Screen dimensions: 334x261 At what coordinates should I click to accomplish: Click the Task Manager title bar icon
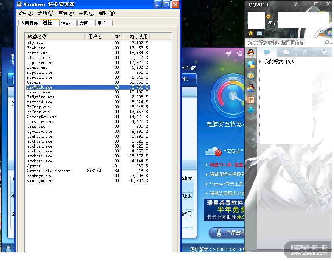click(x=19, y=4)
